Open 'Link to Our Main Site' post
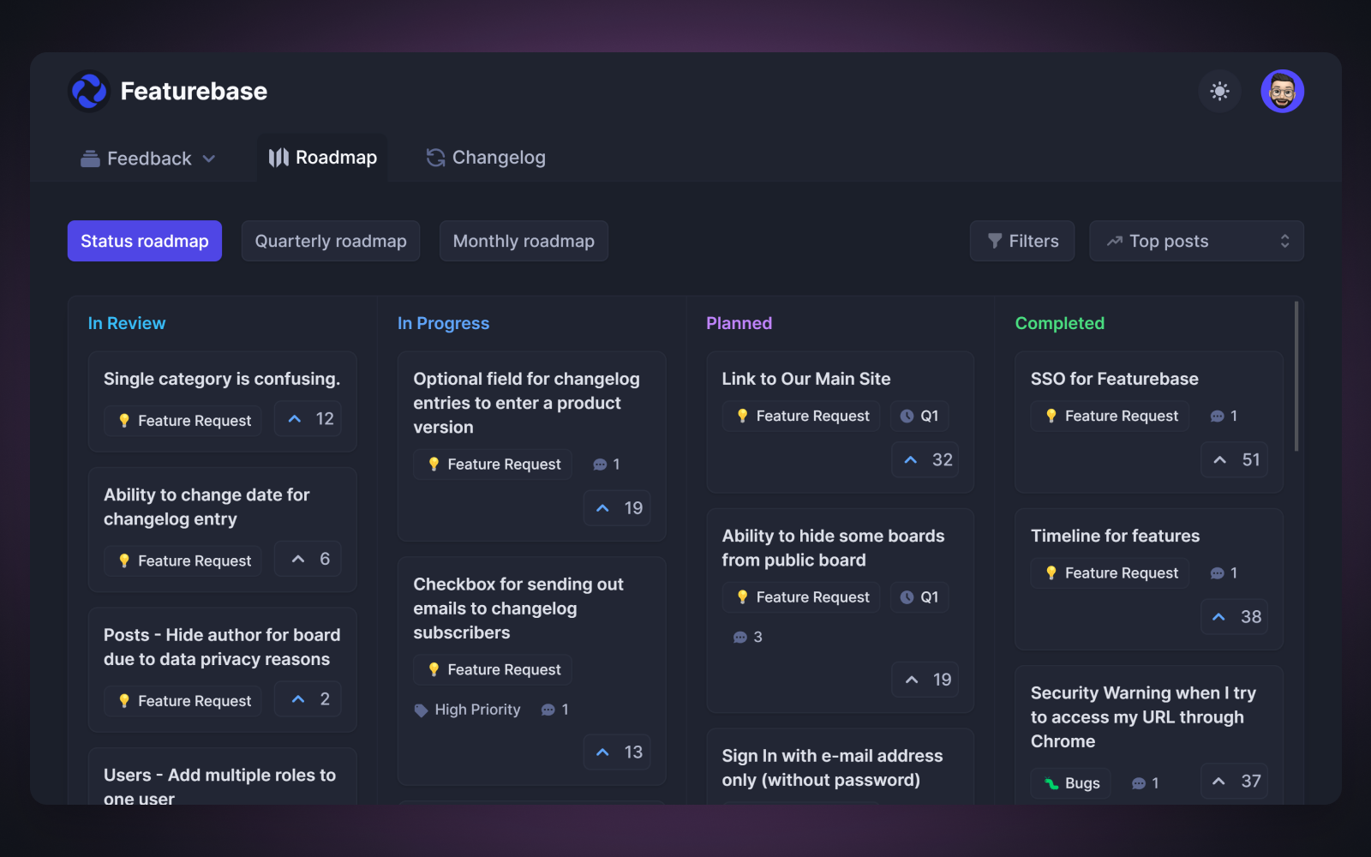The image size is (1371, 857). (806, 379)
